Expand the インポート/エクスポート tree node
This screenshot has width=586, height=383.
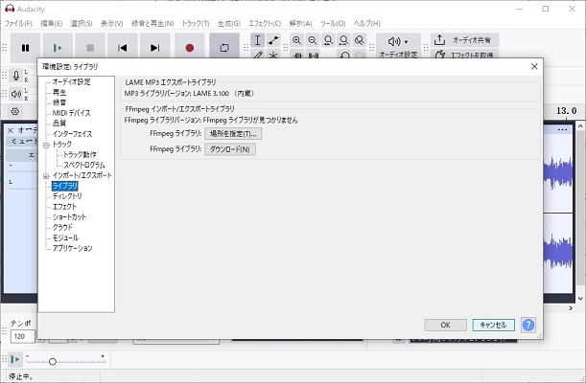click(x=46, y=176)
